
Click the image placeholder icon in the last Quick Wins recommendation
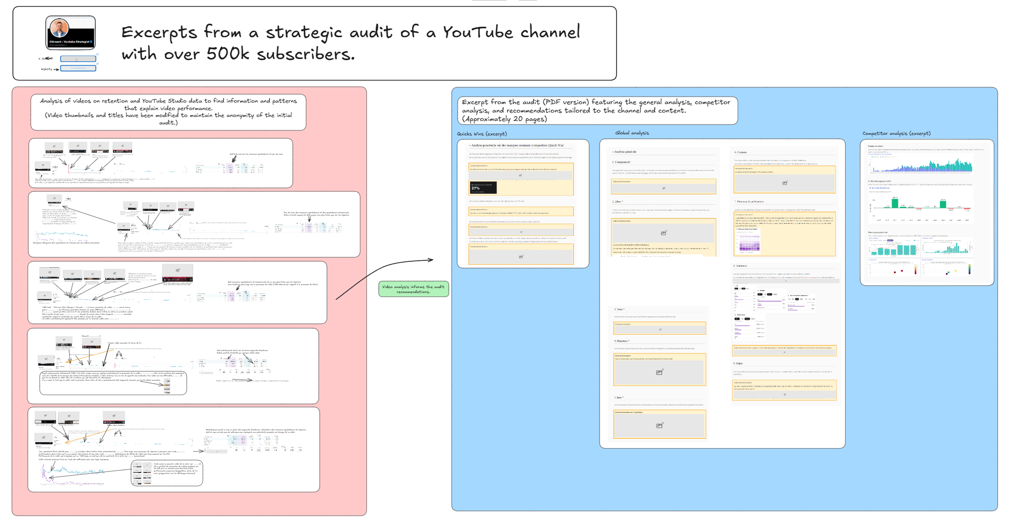(x=521, y=257)
